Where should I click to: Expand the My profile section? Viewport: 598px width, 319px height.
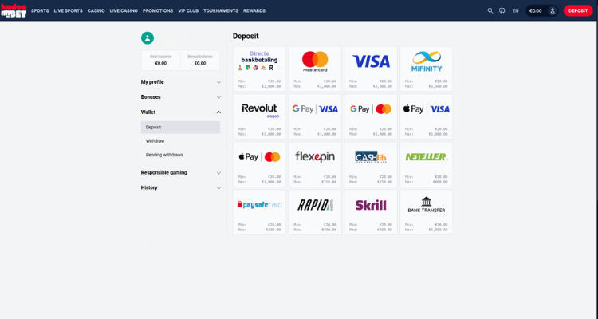181,82
